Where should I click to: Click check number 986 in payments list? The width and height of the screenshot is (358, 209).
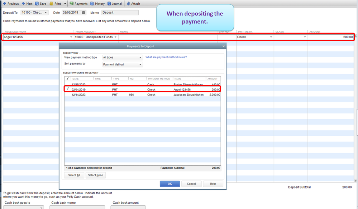[132, 95]
